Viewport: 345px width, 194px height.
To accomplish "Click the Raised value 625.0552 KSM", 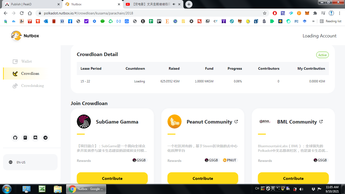I will click(170, 81).
